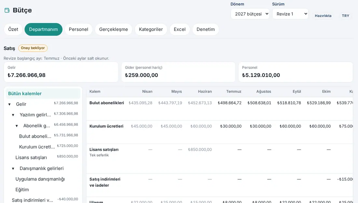Image resolution: width=358 pixels, height=203 pixels.
Task: Collapse the Danışmanlık gelirleri tree node
Action: pos(13,169)
